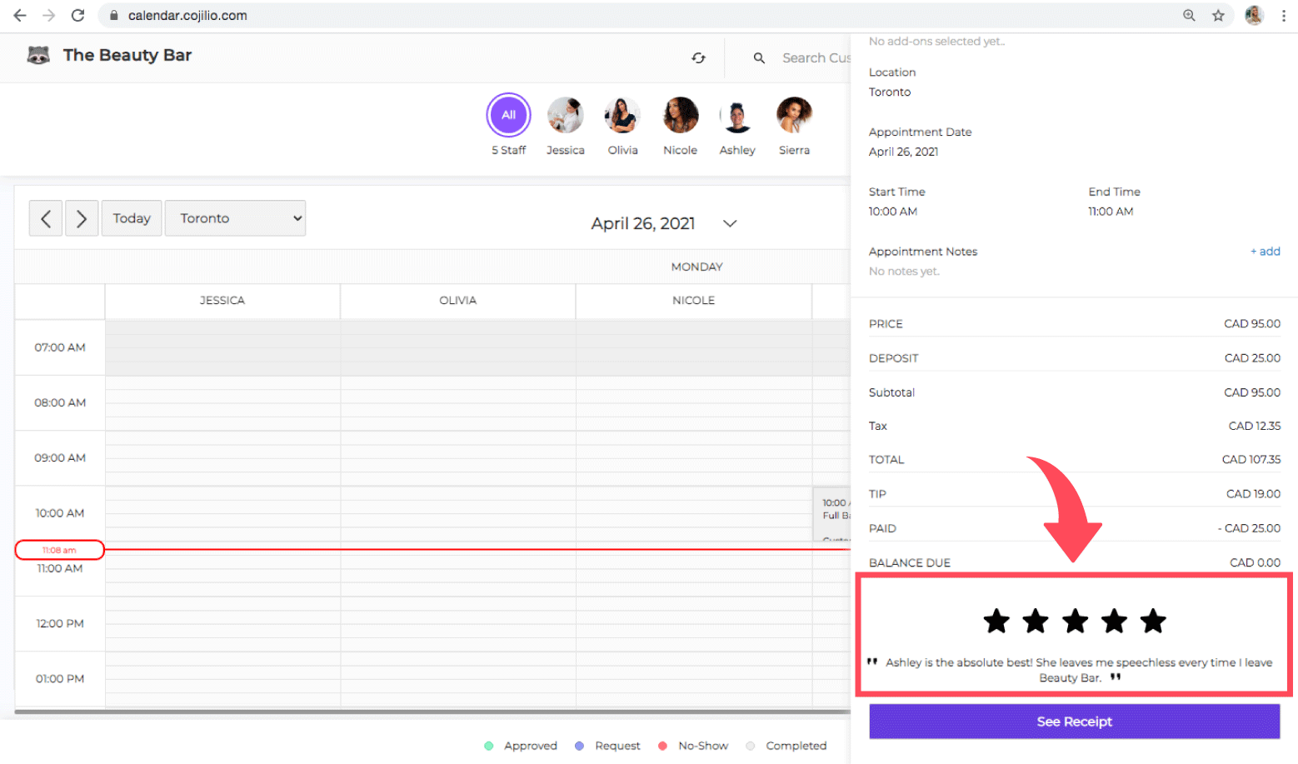Bookmark page with browser star icon
This screenshot has height=764, width=1298.
pyautogui.click(x=1218, y=15)
